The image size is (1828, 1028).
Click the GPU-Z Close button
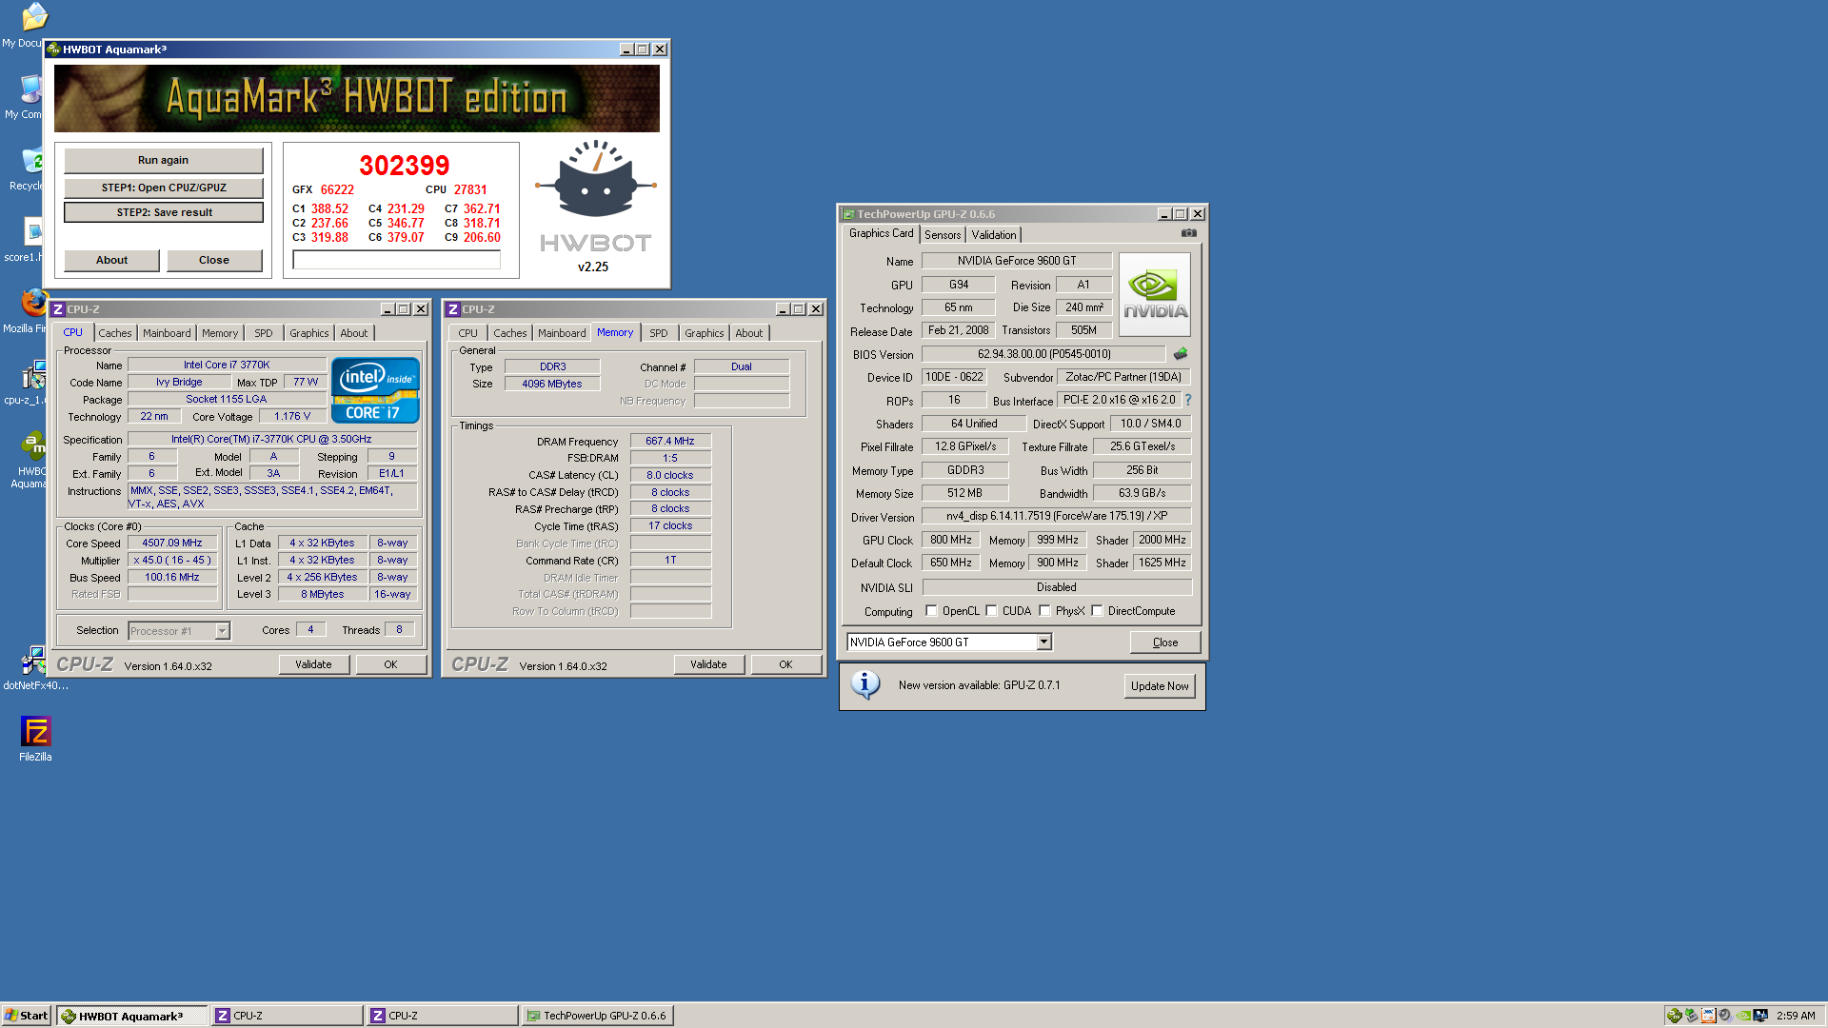click(1165, 642)
